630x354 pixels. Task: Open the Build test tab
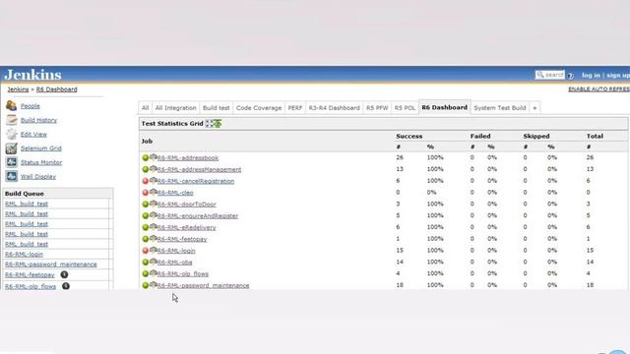click(217, 108)
